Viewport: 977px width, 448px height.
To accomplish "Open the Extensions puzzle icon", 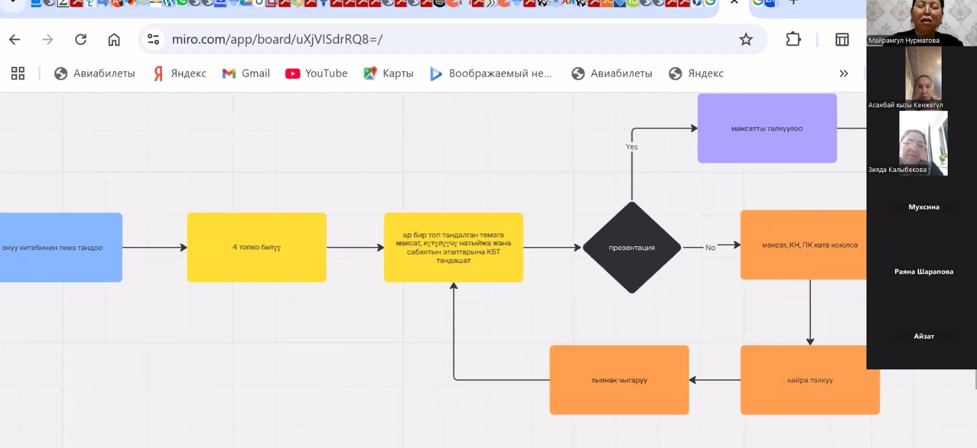I will pyautogui.click(x=793, y=40).
